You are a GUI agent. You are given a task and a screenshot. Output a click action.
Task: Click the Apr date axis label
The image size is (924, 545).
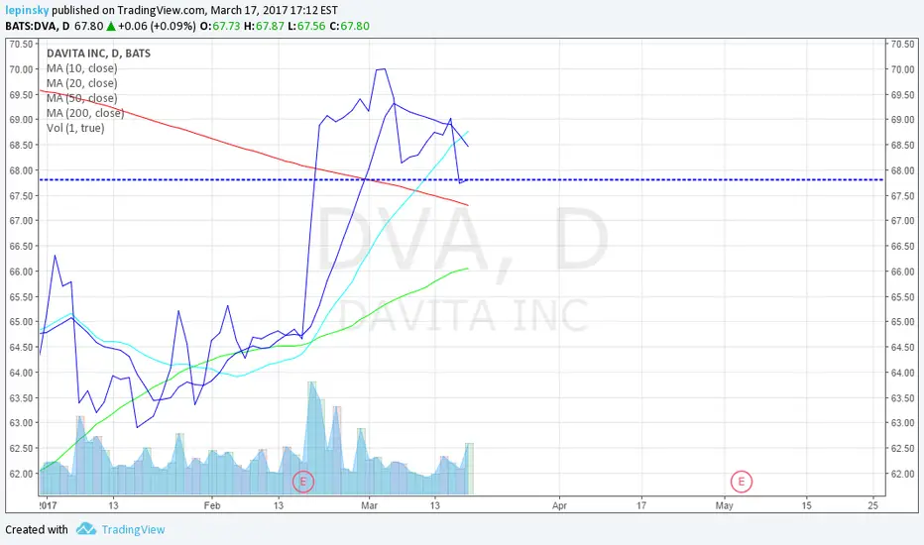[x=560, y=505]
